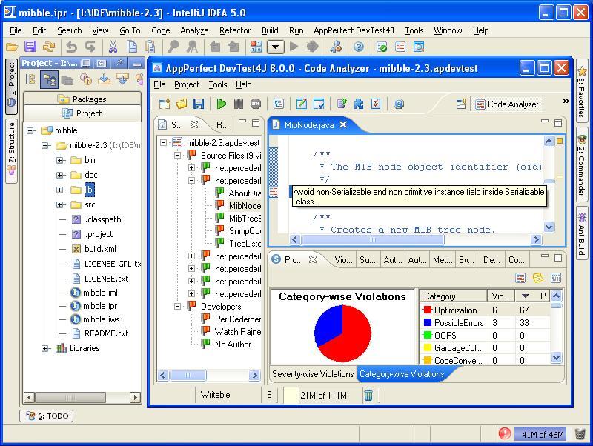
Task: Open the 2: Commander side panel
Action: pos(582,164)
